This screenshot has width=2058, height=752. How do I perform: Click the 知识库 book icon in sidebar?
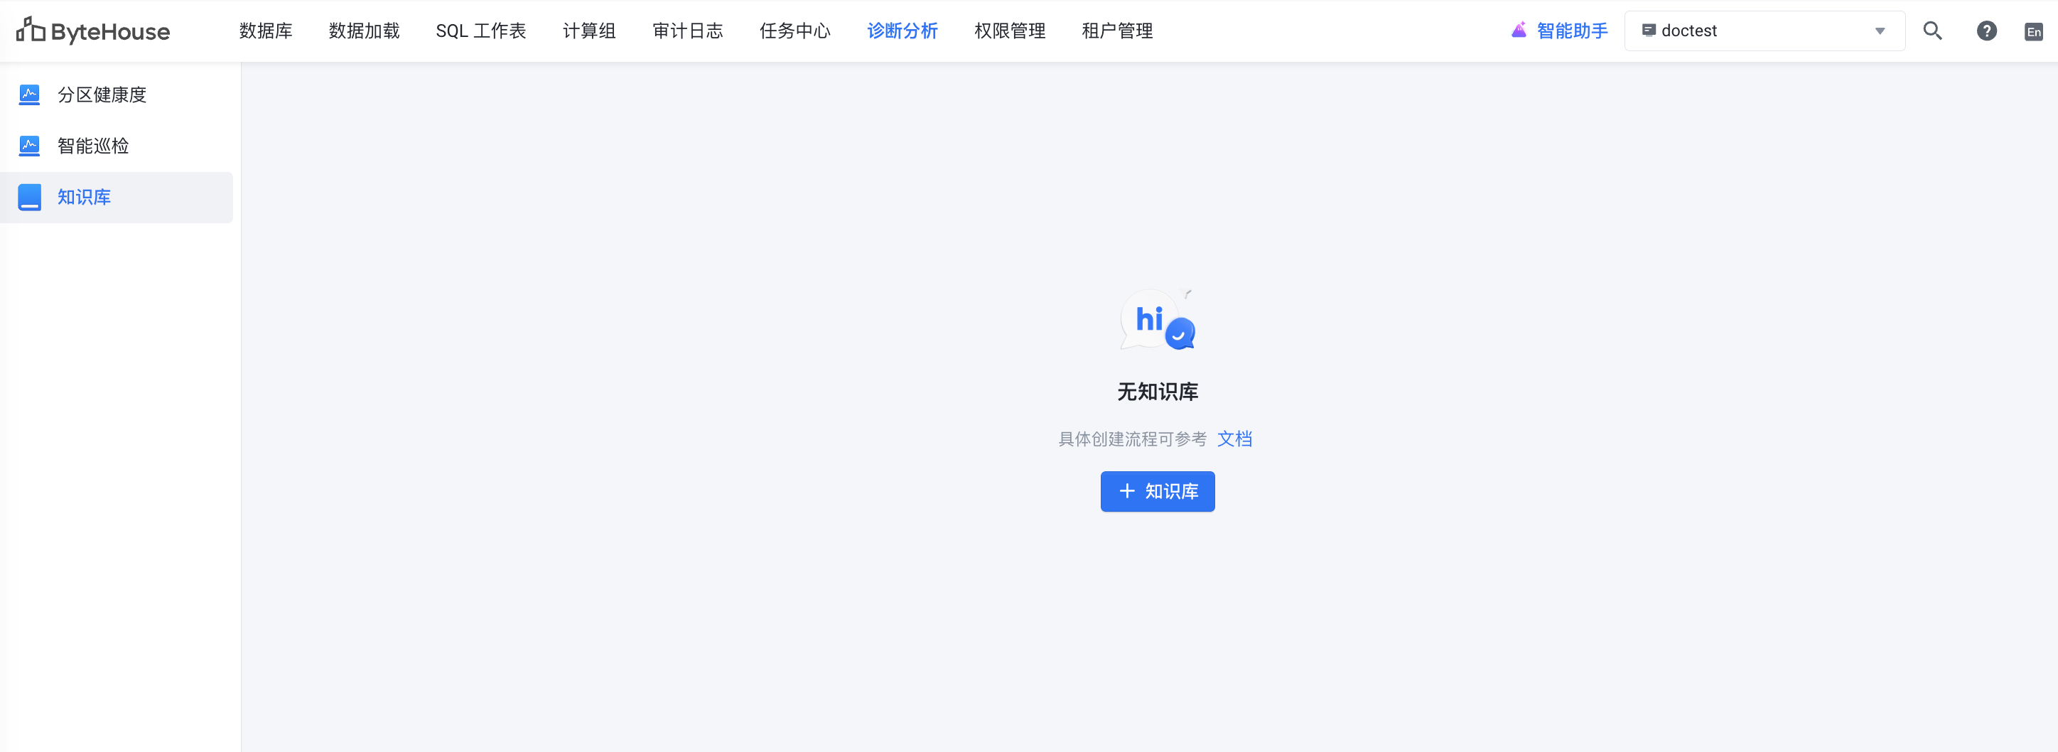30,197
